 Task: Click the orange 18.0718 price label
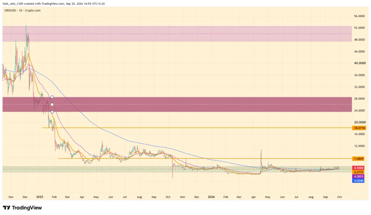pos(359,128)
